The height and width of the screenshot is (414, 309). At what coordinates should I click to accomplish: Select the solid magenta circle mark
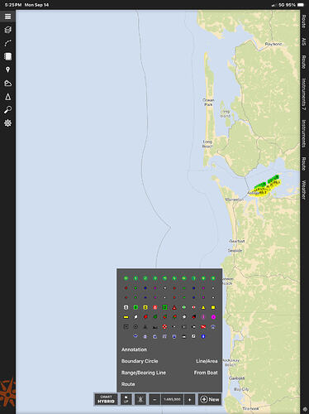(213, 317)
